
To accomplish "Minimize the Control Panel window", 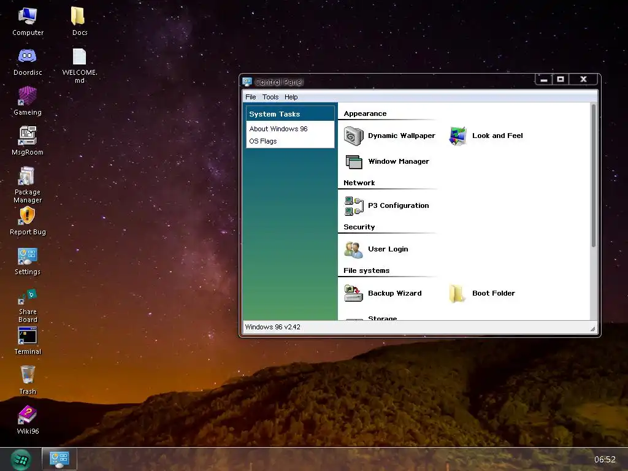I will [543, 80].
